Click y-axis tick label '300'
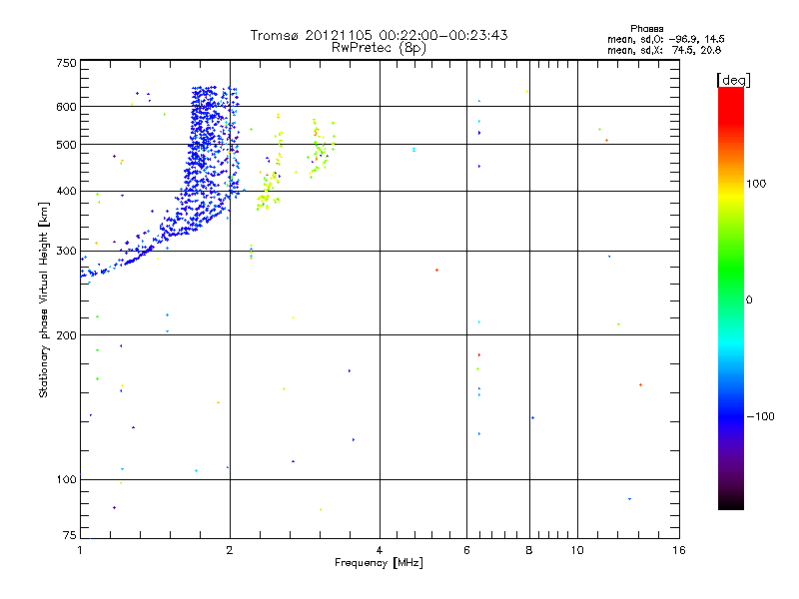 [x=66, y=252]
